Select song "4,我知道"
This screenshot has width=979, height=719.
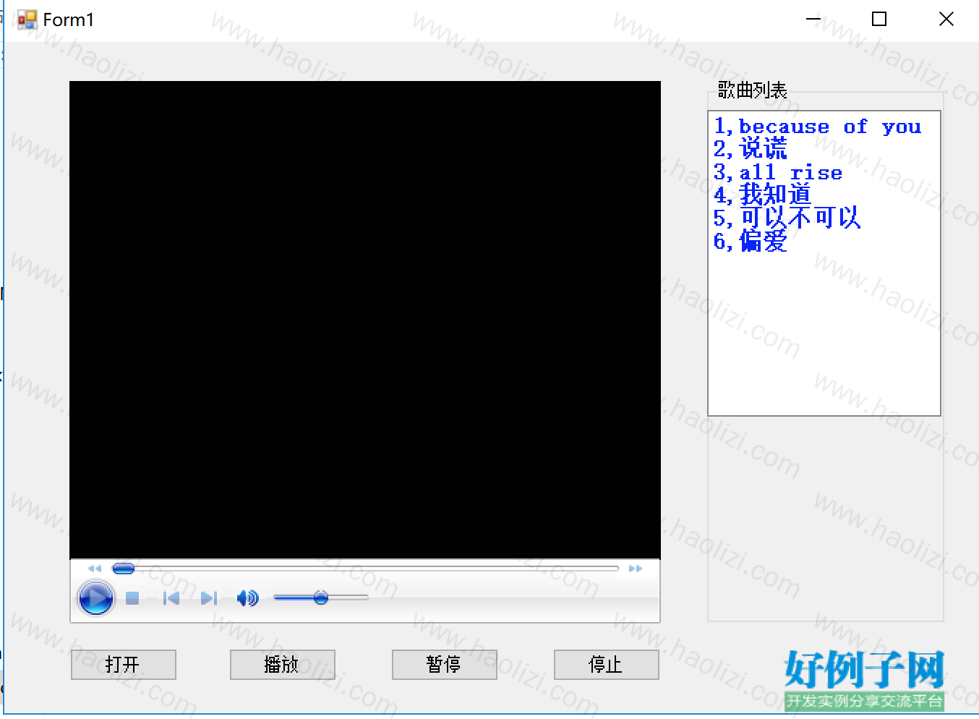[x=762, y=195]
